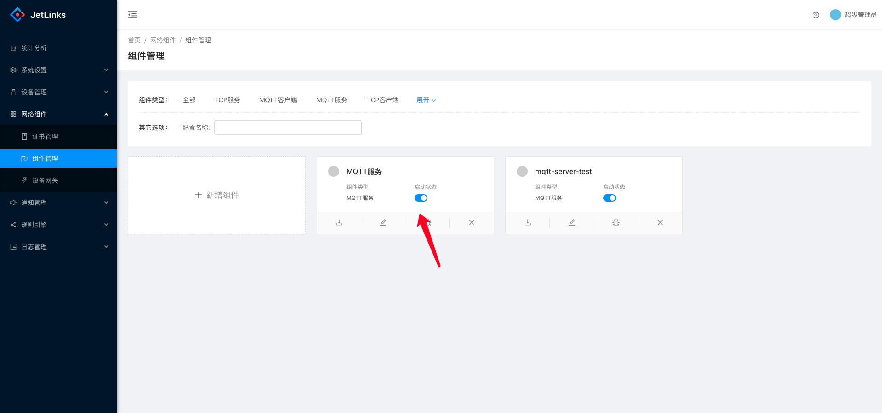Filter by TCP服务 component type
882x413 pixels.
click(227, 100)
